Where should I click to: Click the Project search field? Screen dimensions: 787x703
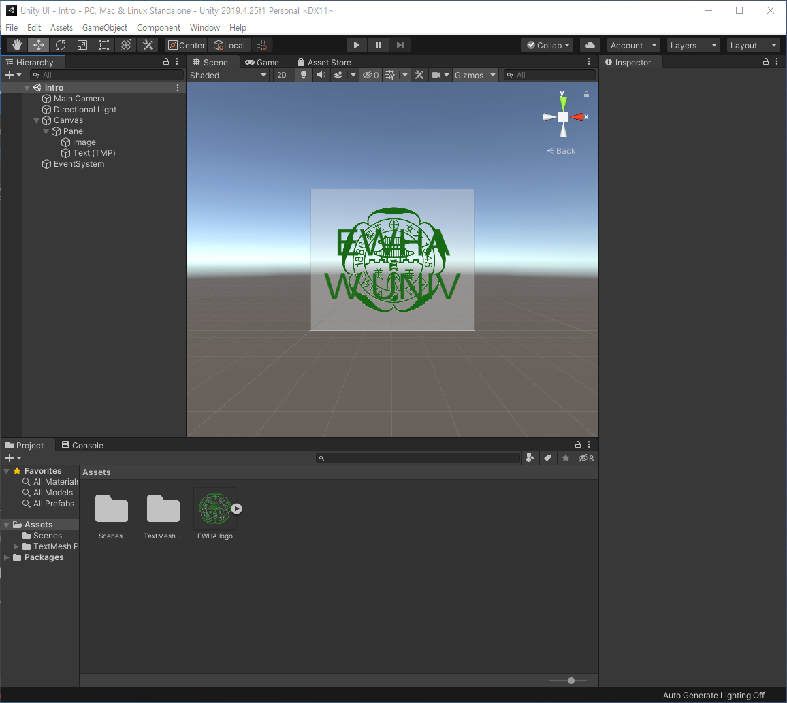[418, 458]
